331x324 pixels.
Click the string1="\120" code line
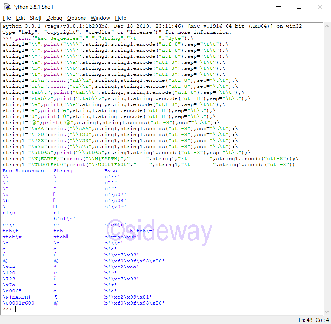[x=120, y=135]
